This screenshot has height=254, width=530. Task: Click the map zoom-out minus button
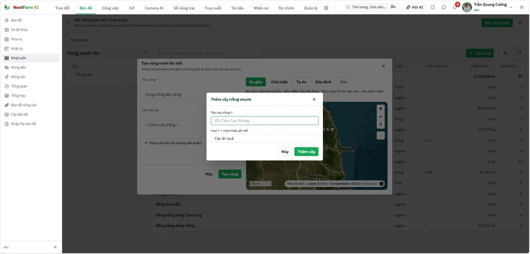point(381,117)
